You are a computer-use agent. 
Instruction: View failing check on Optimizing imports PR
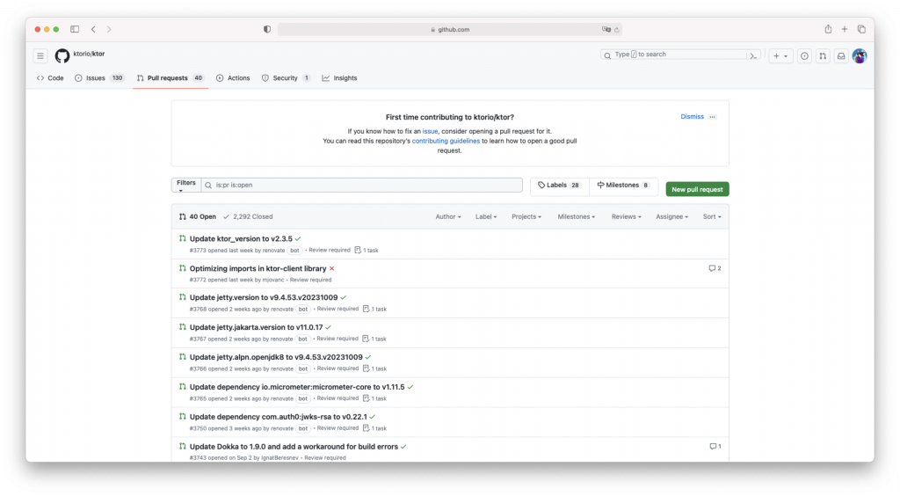pyautogui.click(x=331, y=269)
